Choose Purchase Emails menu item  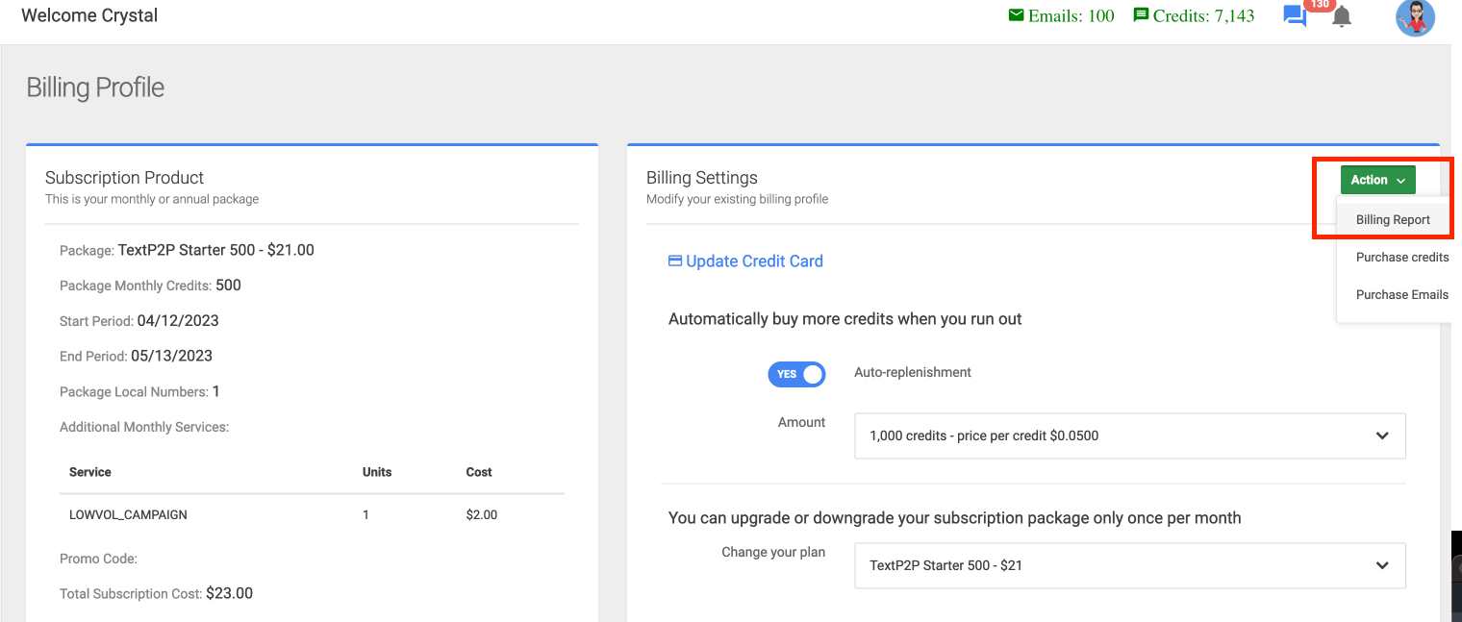pos(1402,294)
